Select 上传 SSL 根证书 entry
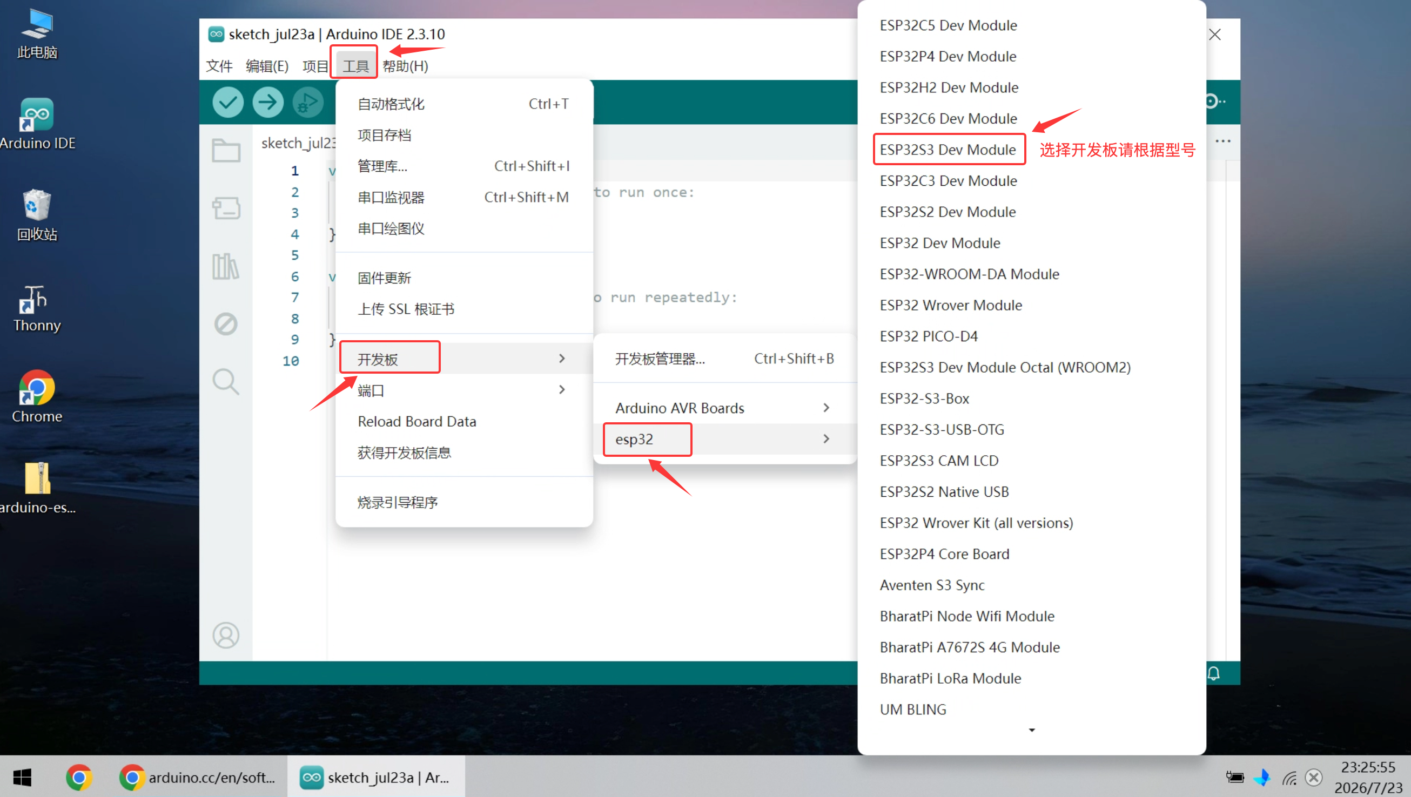Image resolution: width=1411 pixels, height=797 pixels. point(464,309)
